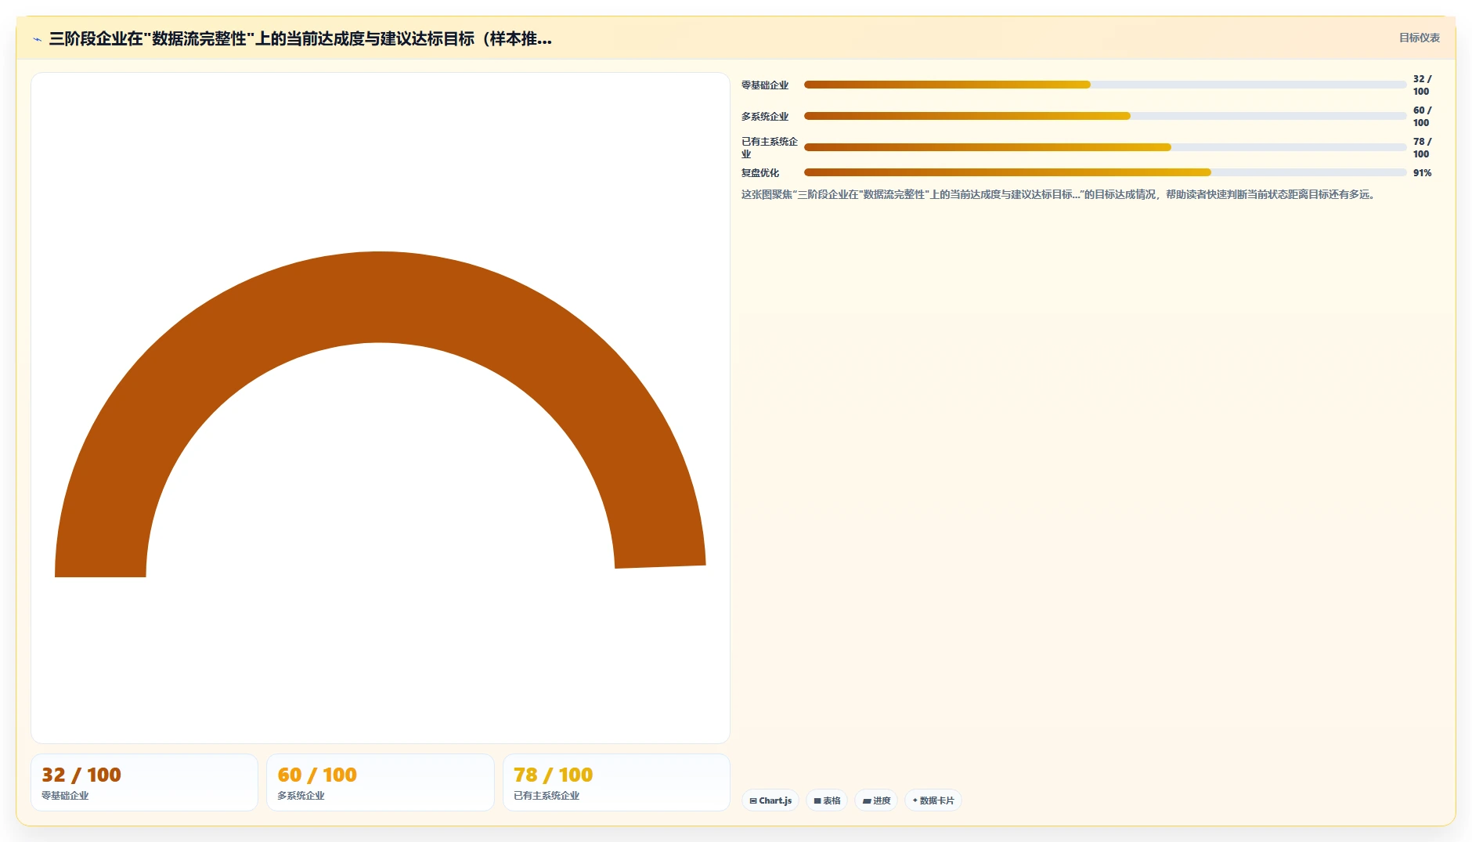Click the 已有主系统企业 progress bar

[1105, 147]
